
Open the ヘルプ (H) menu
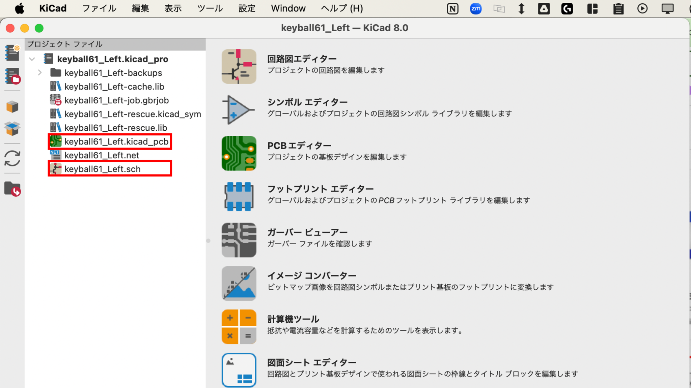(x=341, y=8)
